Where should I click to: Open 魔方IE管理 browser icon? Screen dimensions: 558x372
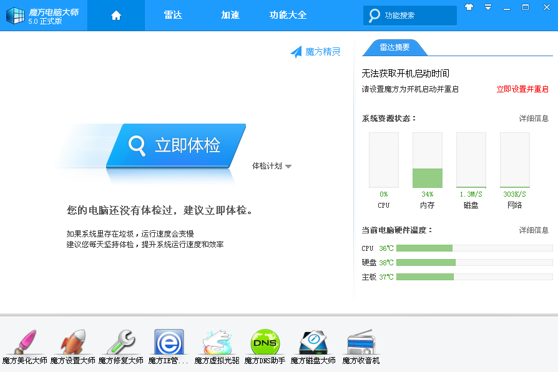point(169,343)
